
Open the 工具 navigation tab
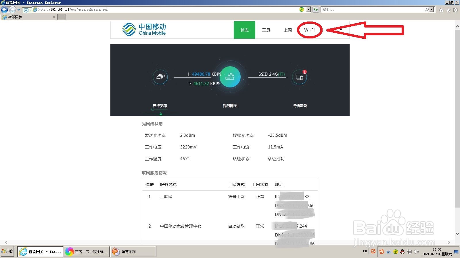[x=266, y=30]
